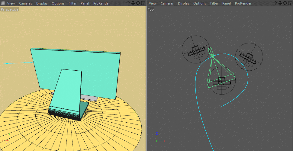The height and width of the screenshot is (151, 293).
Task: Open View menu in Top viewport
Action: (x=153, y=3)
